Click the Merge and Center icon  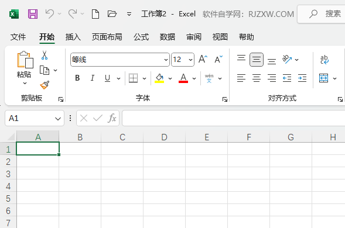click(324, 78)
